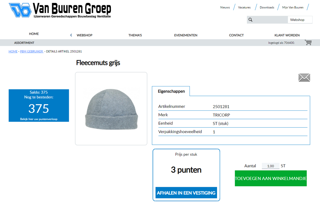The height and width of the screenshot is (206, 320).
Task: Open the CONTACT menu item
Action: 236,35
